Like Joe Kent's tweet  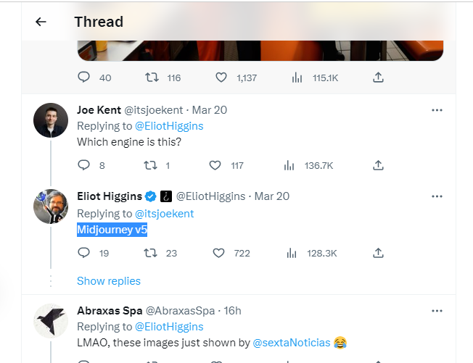[215, 165]
